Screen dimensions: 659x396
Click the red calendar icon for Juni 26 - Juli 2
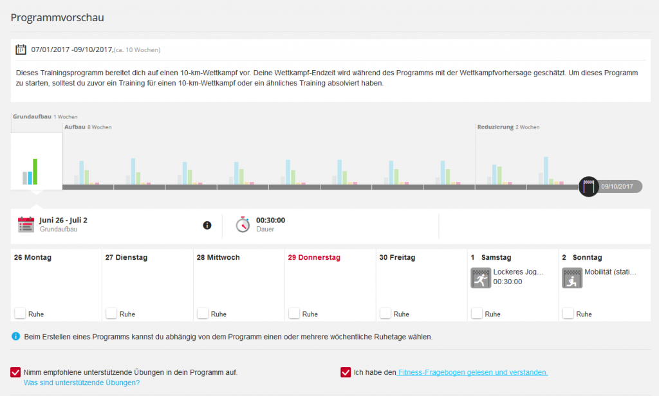pos(26,224)
